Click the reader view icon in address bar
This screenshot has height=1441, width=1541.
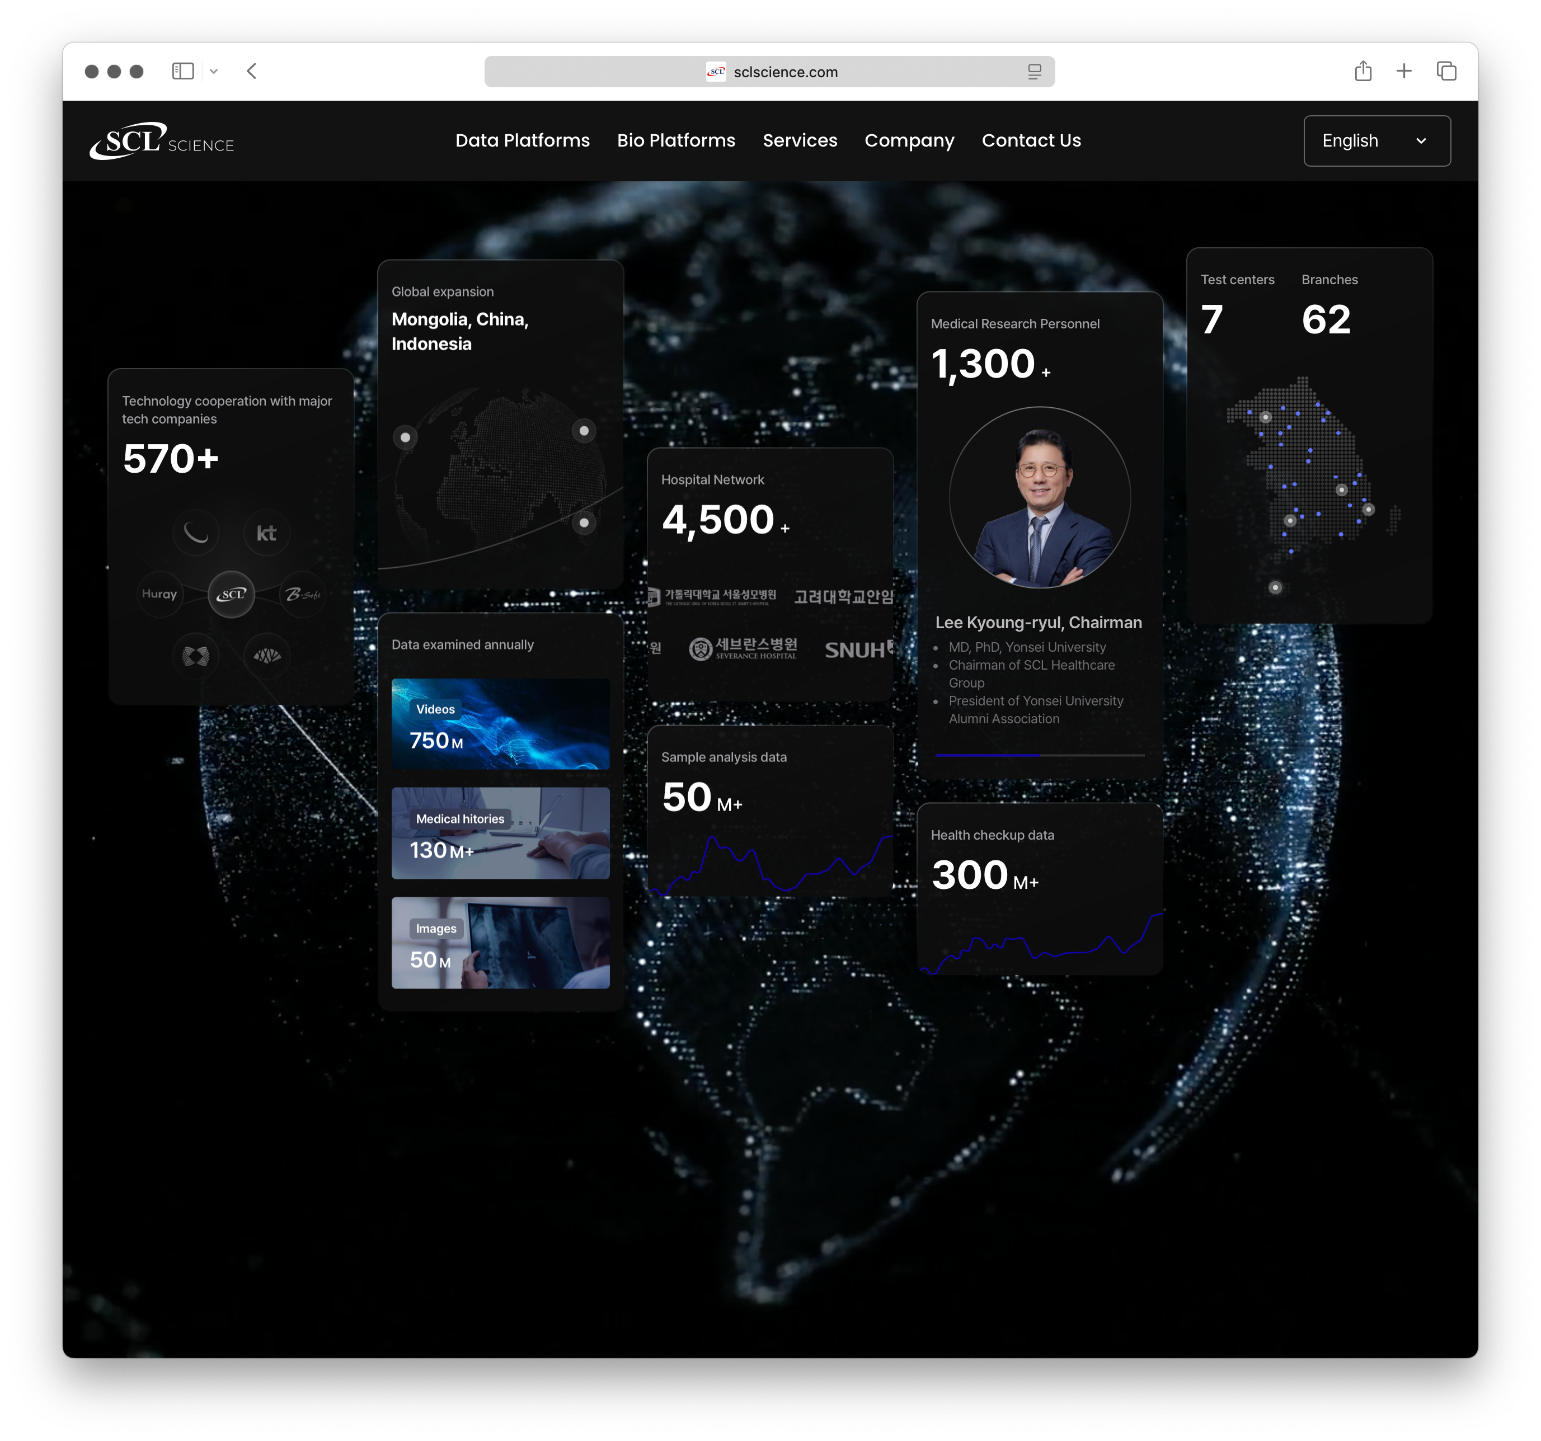[1034, 71]
